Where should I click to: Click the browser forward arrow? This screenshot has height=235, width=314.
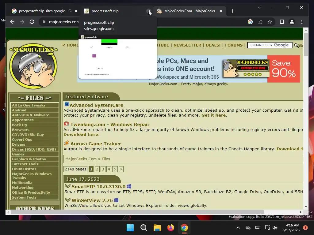pyautogui.click(x=22, y=22)
